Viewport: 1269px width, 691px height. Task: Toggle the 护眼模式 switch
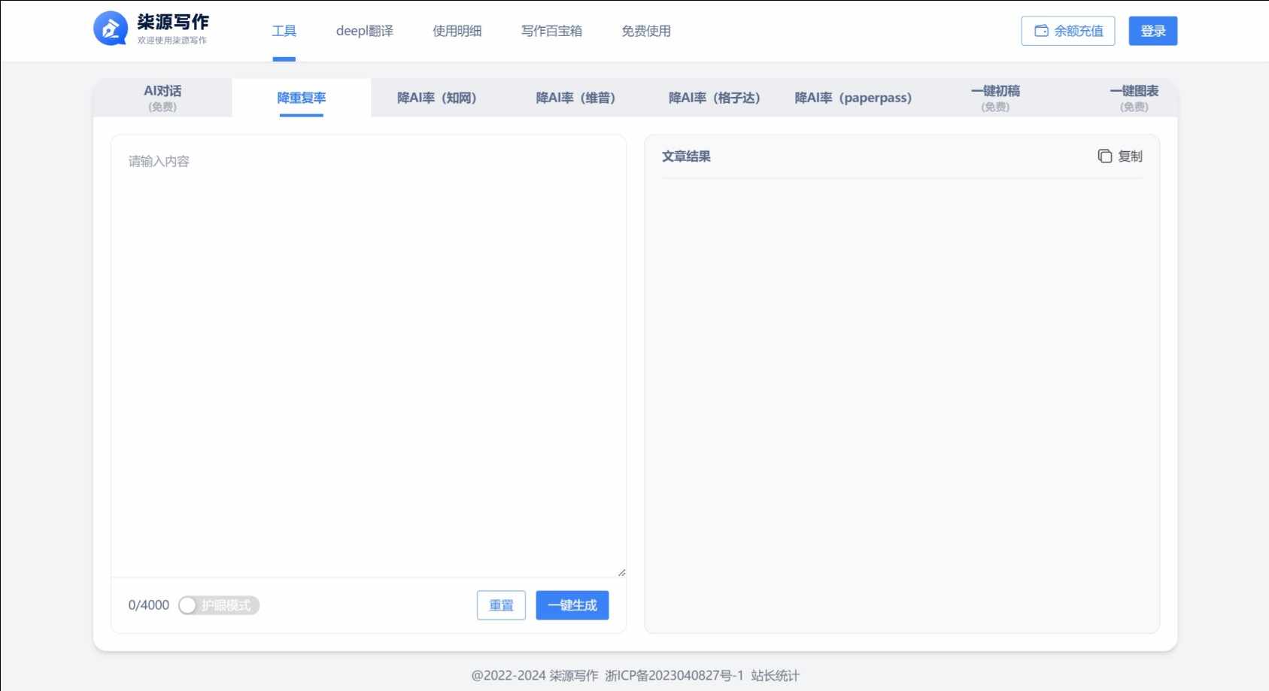[x=219, y=605]
